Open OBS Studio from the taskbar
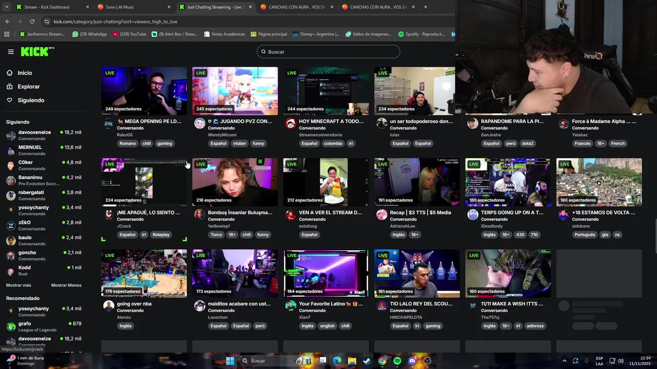Image resolution: width=657 pixels, height=369 pixels. pyautogui.click(x=427, y=361)
